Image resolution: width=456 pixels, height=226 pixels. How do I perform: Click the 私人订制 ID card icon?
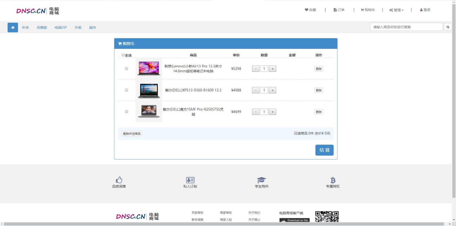[190, 180]
